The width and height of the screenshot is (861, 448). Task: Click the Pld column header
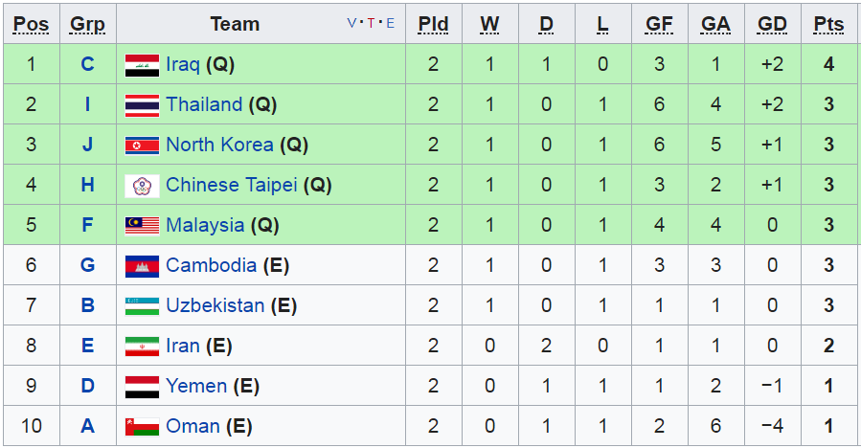tap(433, 24)
